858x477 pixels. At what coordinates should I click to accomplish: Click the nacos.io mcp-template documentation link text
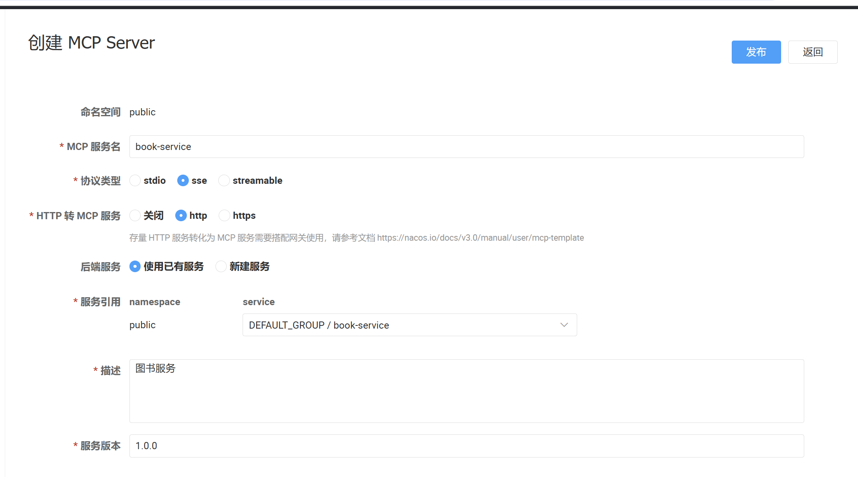tap(480, 238)
